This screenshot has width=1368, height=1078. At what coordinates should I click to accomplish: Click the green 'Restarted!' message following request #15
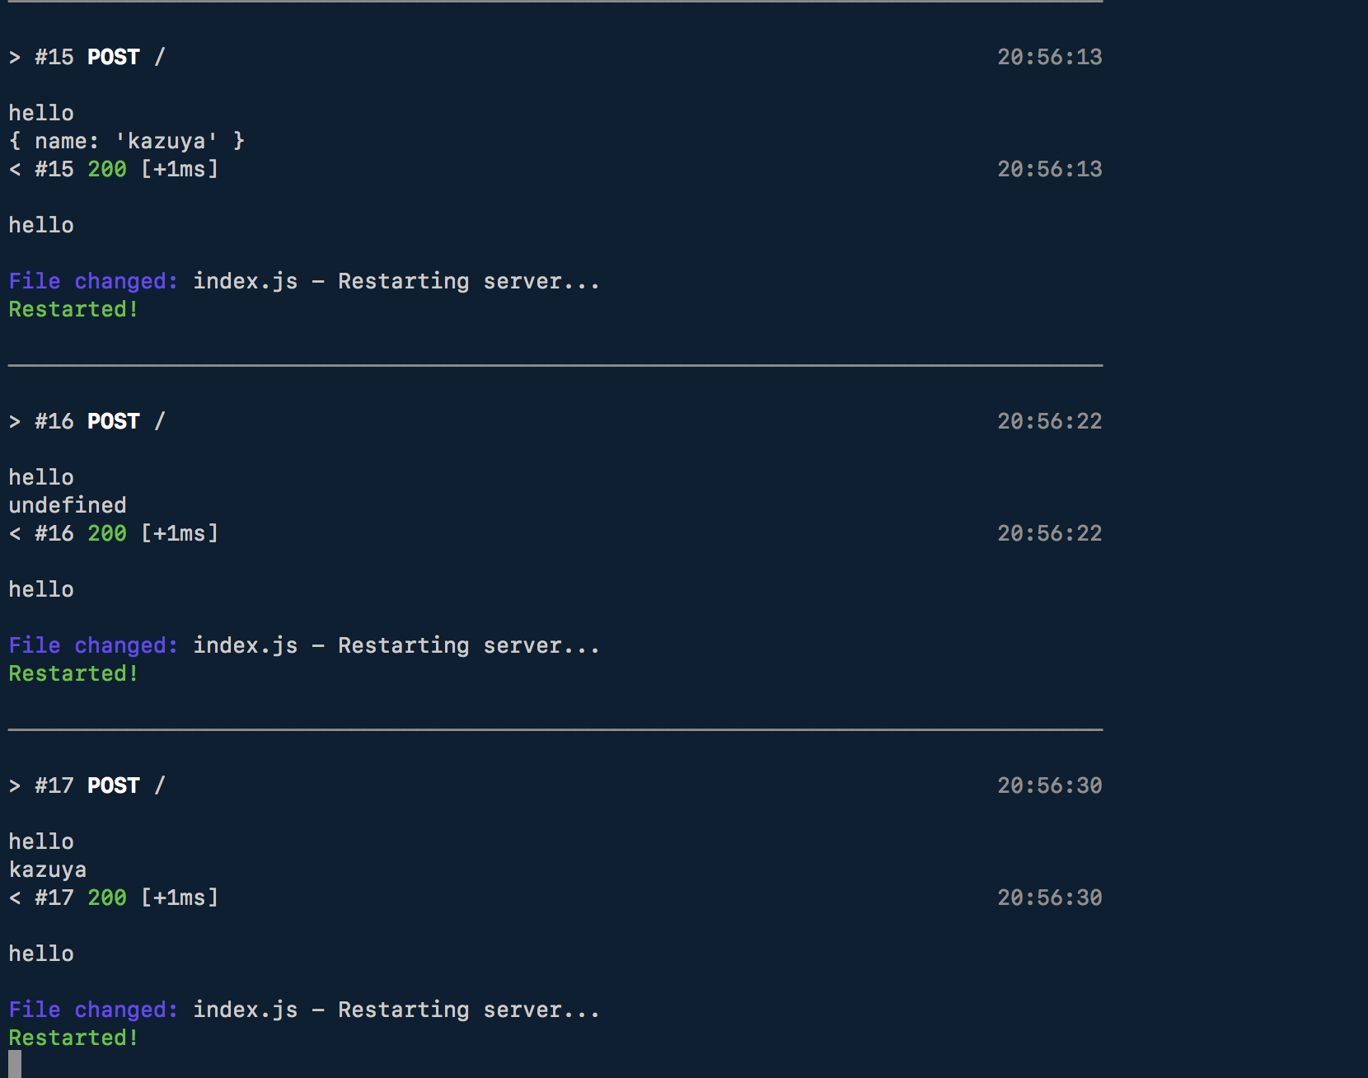(x=73, y=309)
